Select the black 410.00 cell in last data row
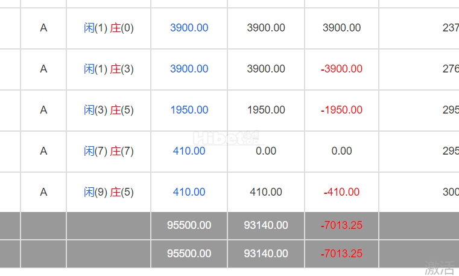459x276 pixels. click(266, 192)
